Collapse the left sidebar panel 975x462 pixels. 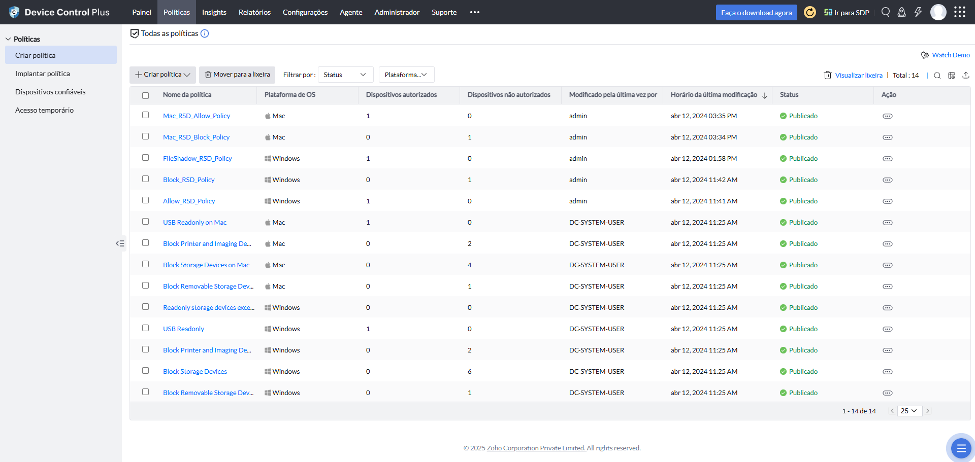pyautogui.click(x=120, y=243)
